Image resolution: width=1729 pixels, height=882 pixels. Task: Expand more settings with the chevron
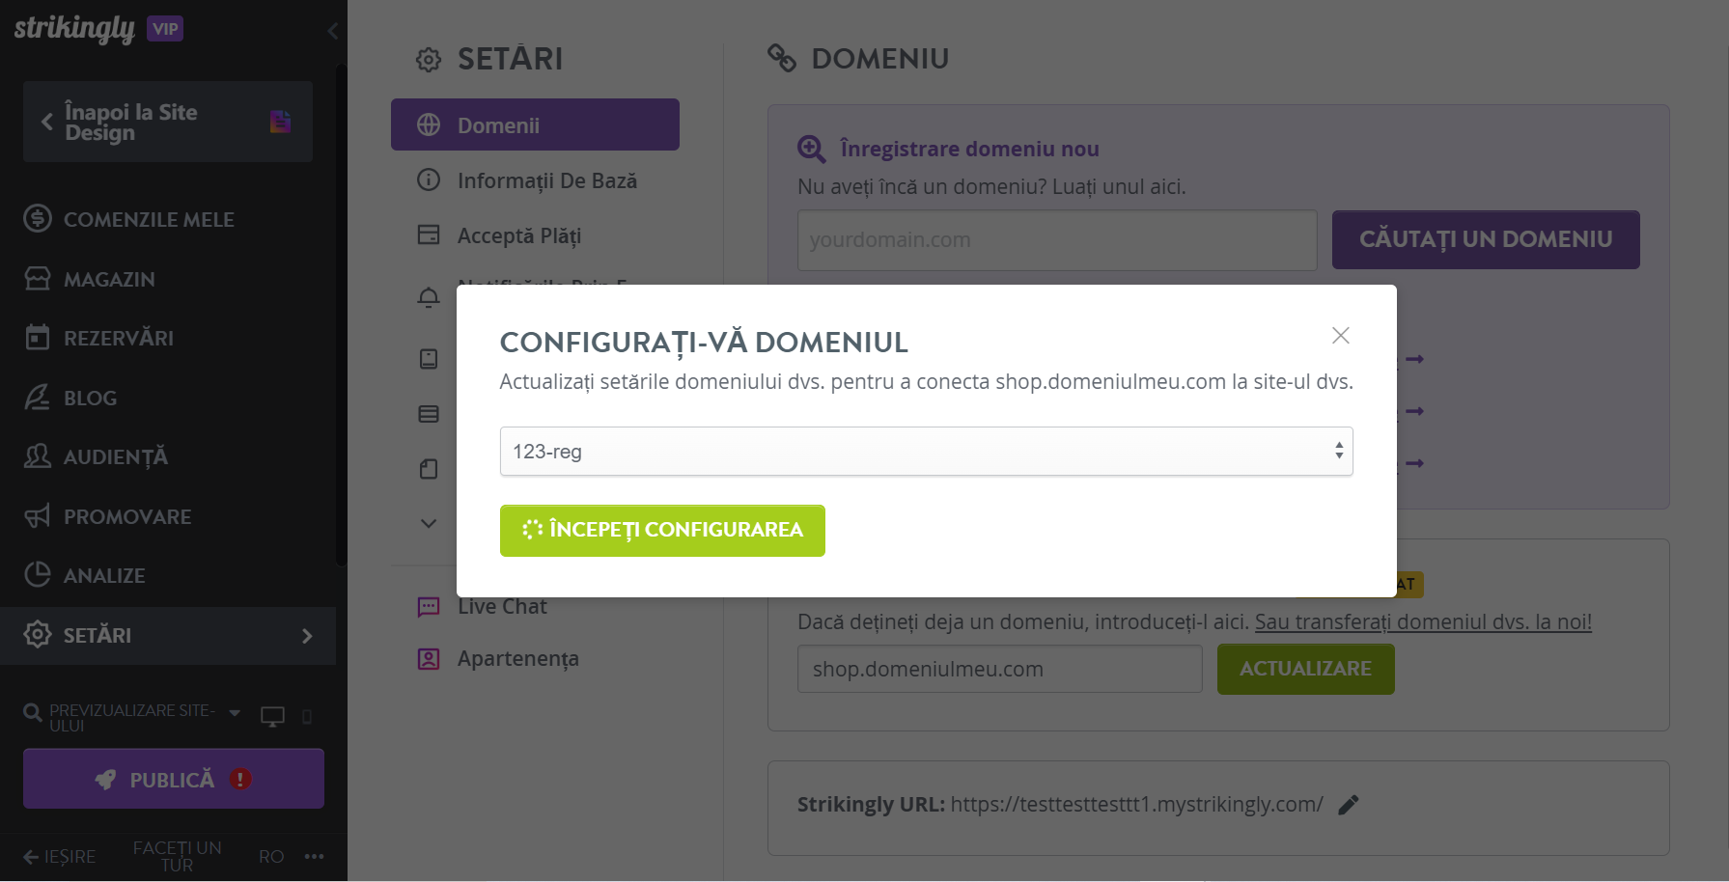[429, 523]
